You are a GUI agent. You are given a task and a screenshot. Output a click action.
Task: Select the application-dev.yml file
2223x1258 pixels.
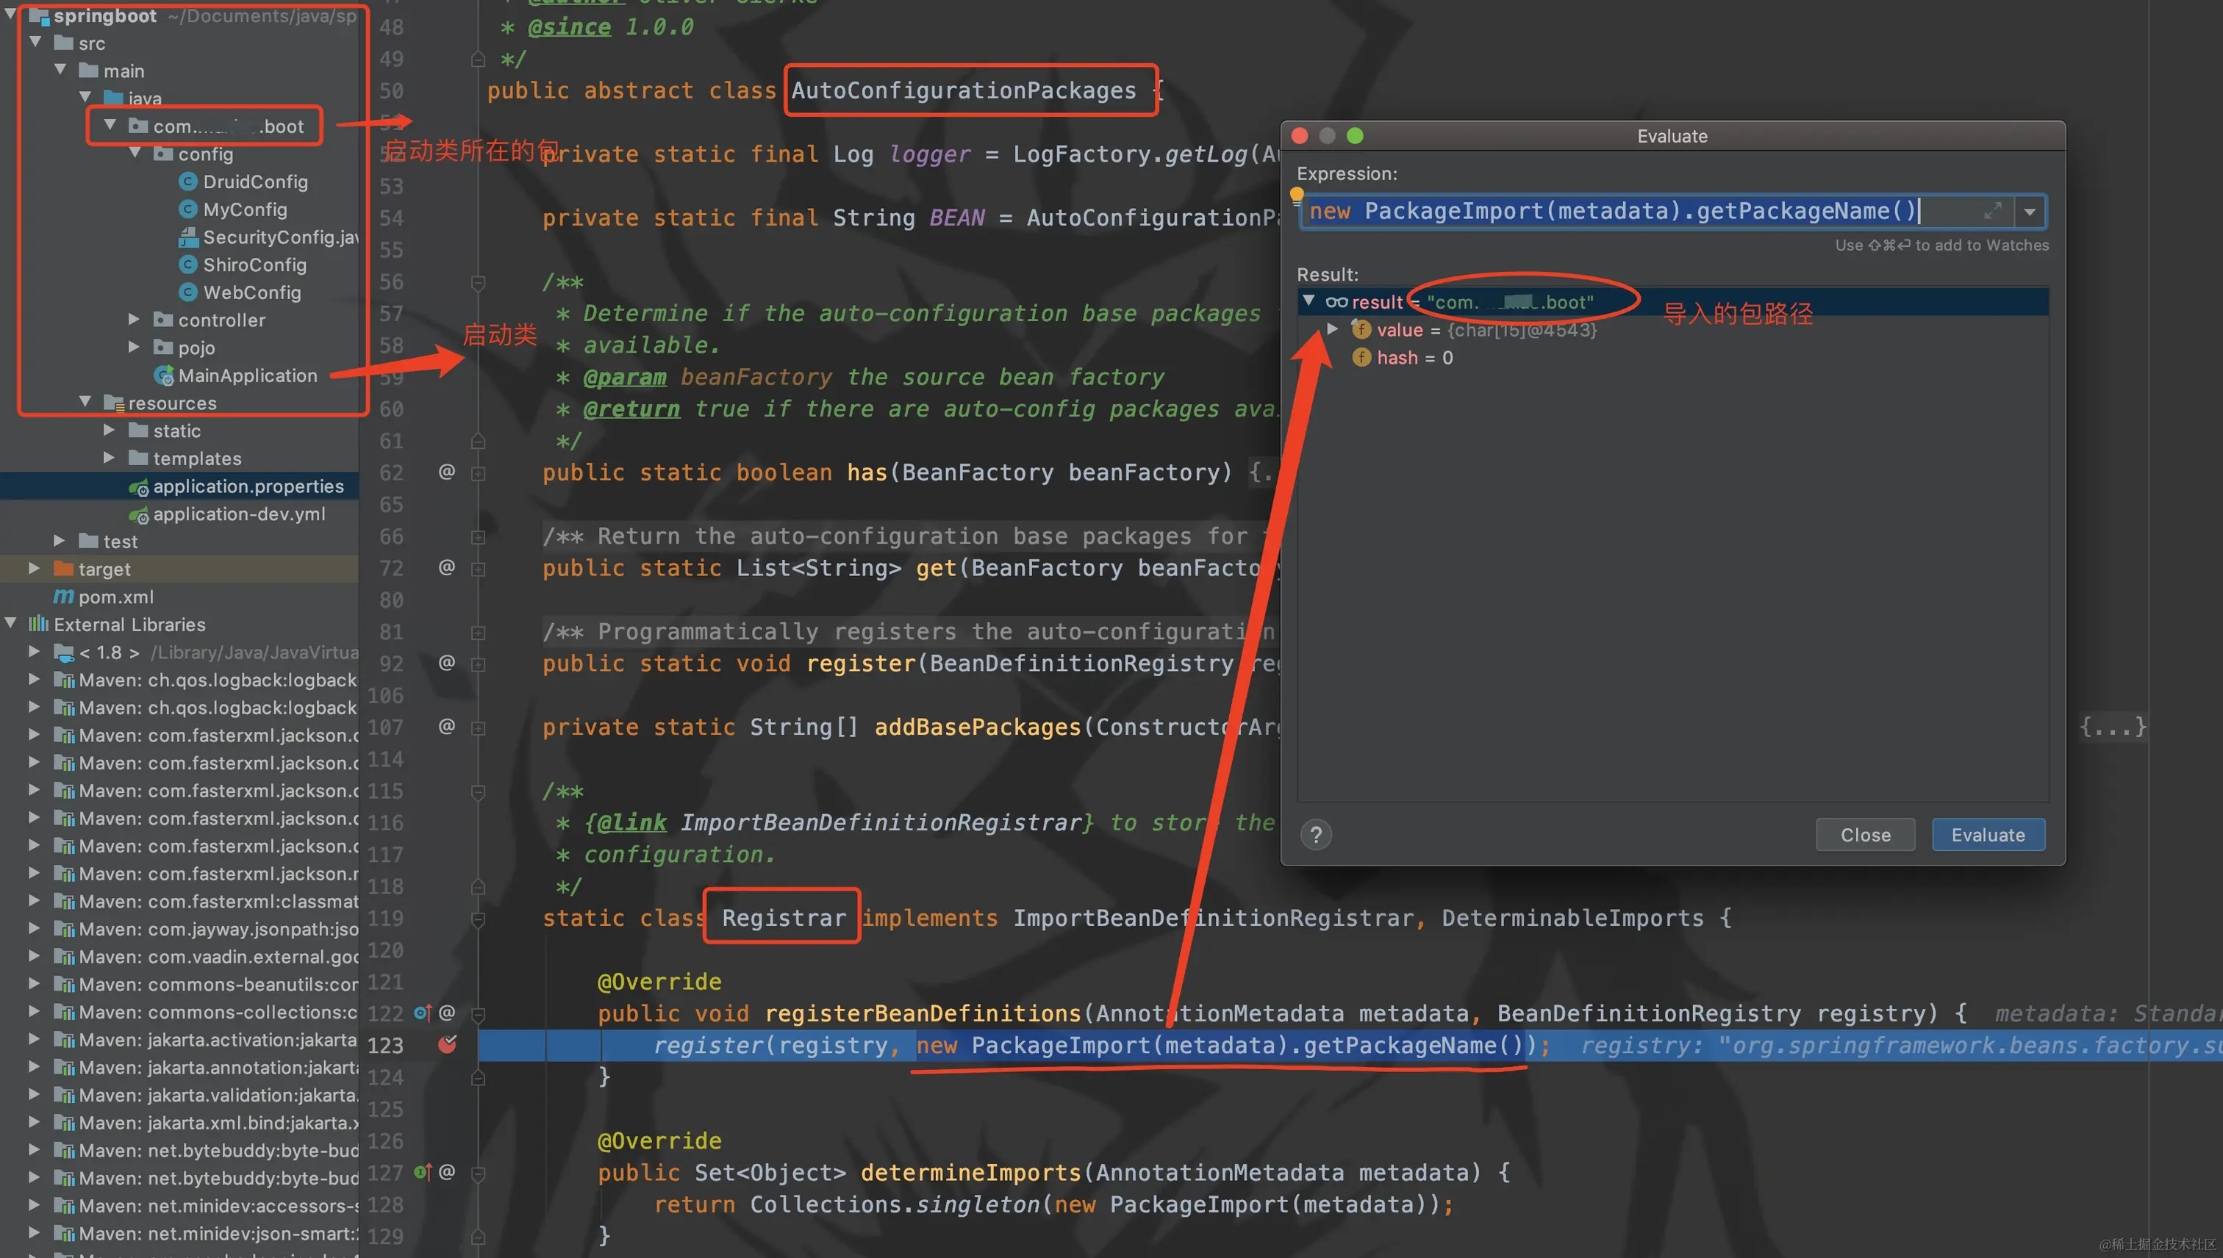(x=239, y=514)
